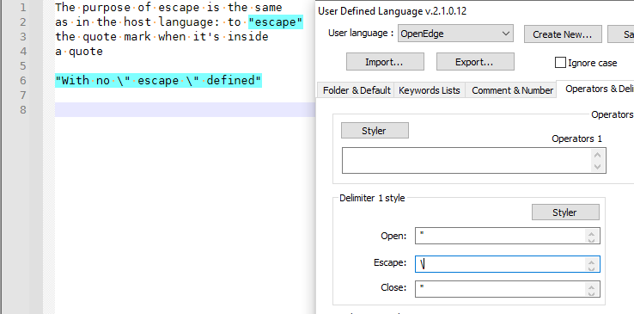Screen dimensions: 634x314
Task: Click the Operators 1 box scroll up arrow
Action: (597, 155)
